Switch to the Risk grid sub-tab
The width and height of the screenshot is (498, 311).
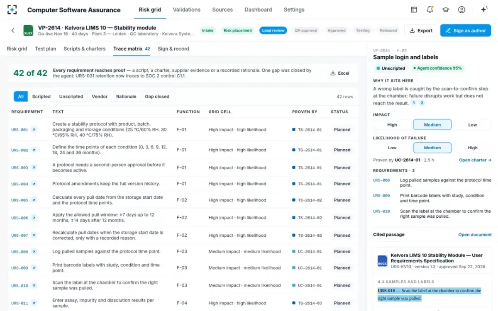pos(17,49)
